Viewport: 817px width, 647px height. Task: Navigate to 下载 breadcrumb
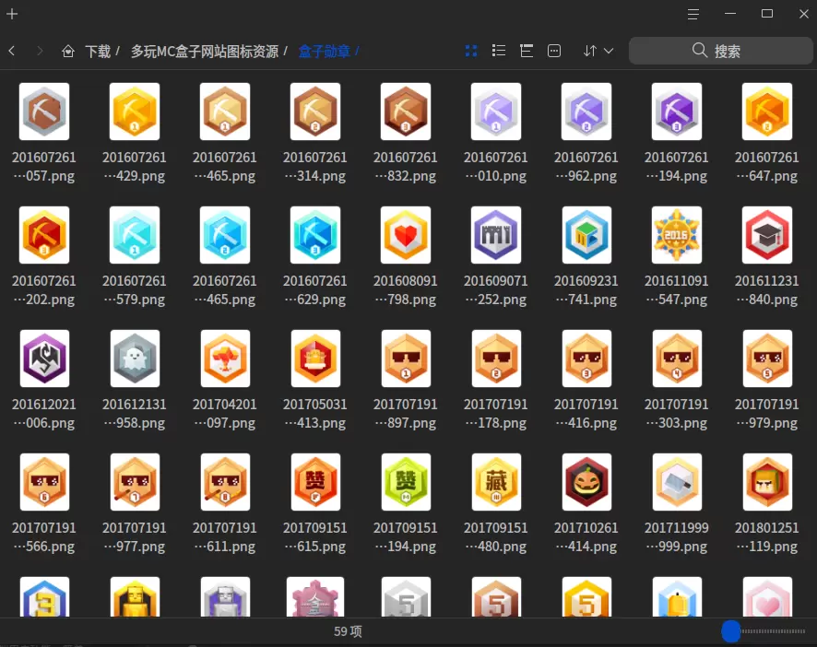point(98,51)
